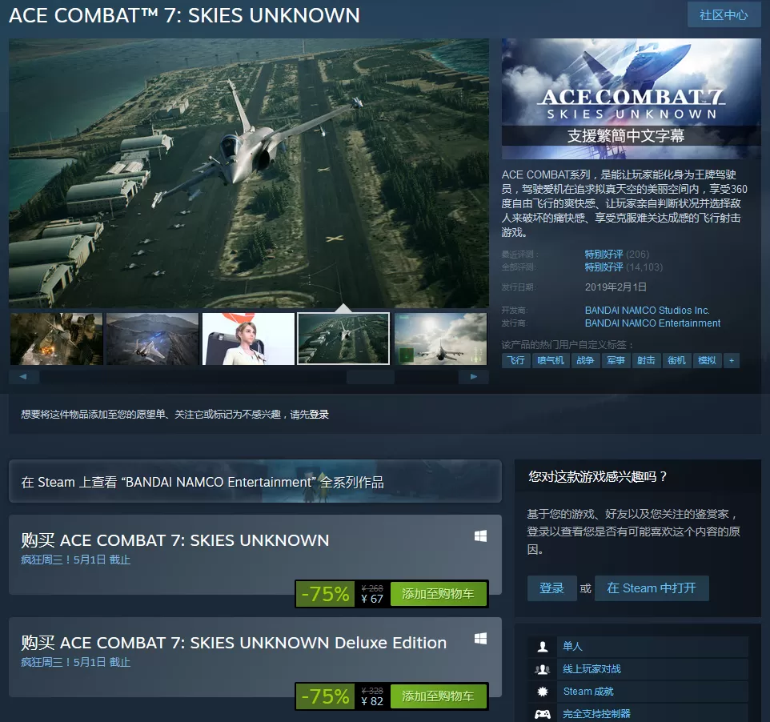Click the thumbnail strip scrollbar handle
770x722 pixels.
[371, 377]
